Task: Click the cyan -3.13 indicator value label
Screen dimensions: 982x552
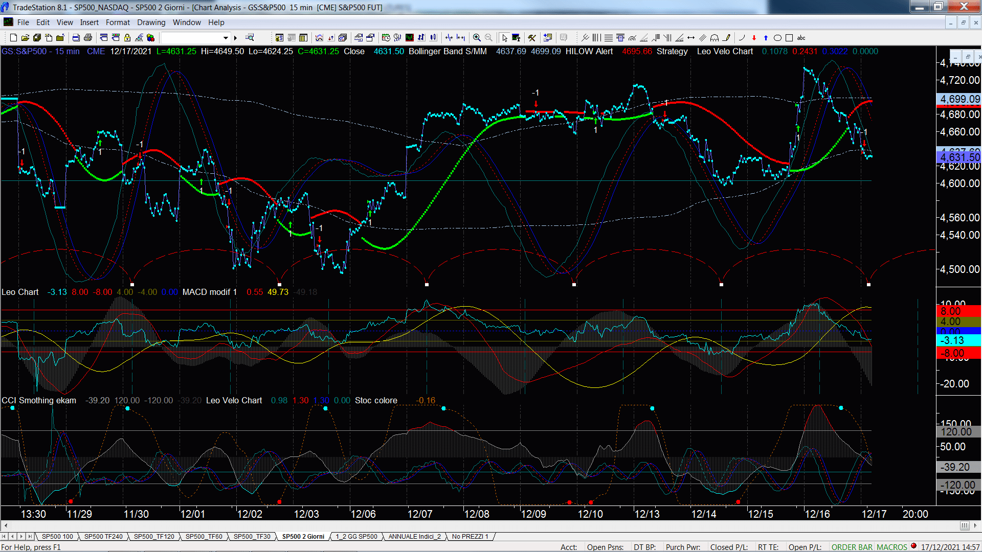Action: (x=959, y=340)
